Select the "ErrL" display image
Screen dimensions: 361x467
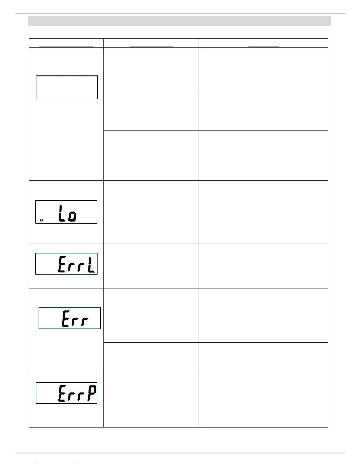point(66,264)
